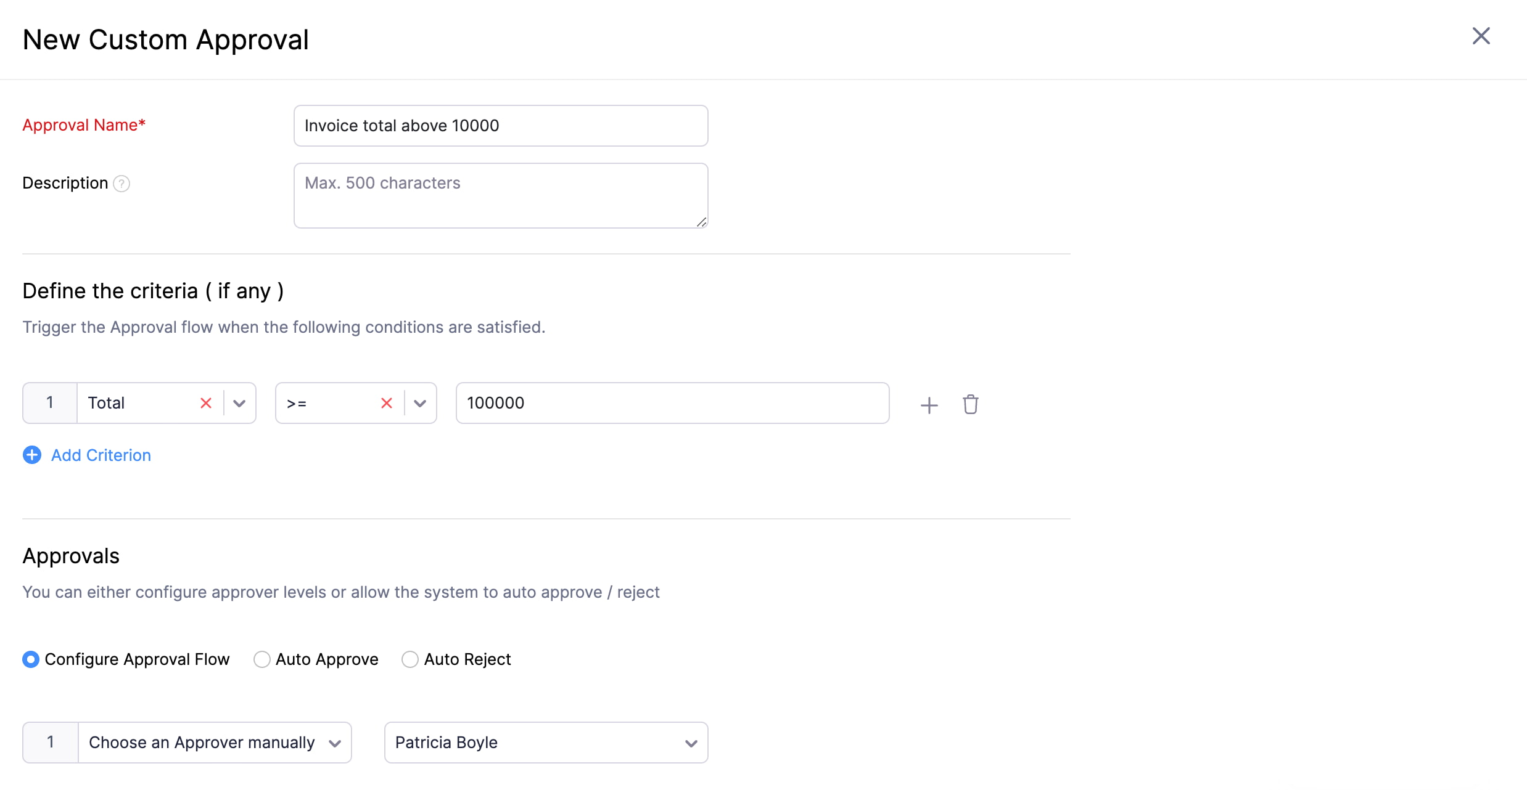This screenshot has width=1527, height=790.
Task: Edit the condition value 100000
Action: [x=672, y=403]
